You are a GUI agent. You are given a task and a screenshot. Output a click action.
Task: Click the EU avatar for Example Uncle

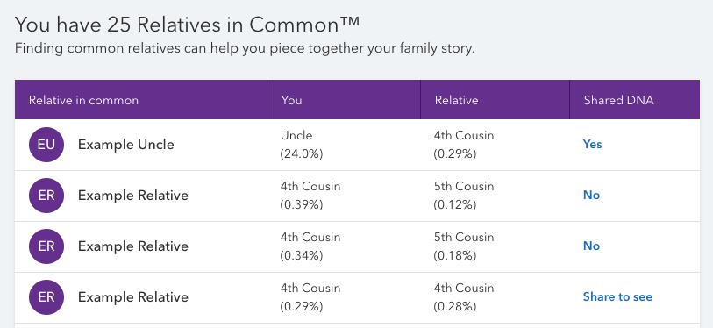pyautogui.click(x=46, y=145)
